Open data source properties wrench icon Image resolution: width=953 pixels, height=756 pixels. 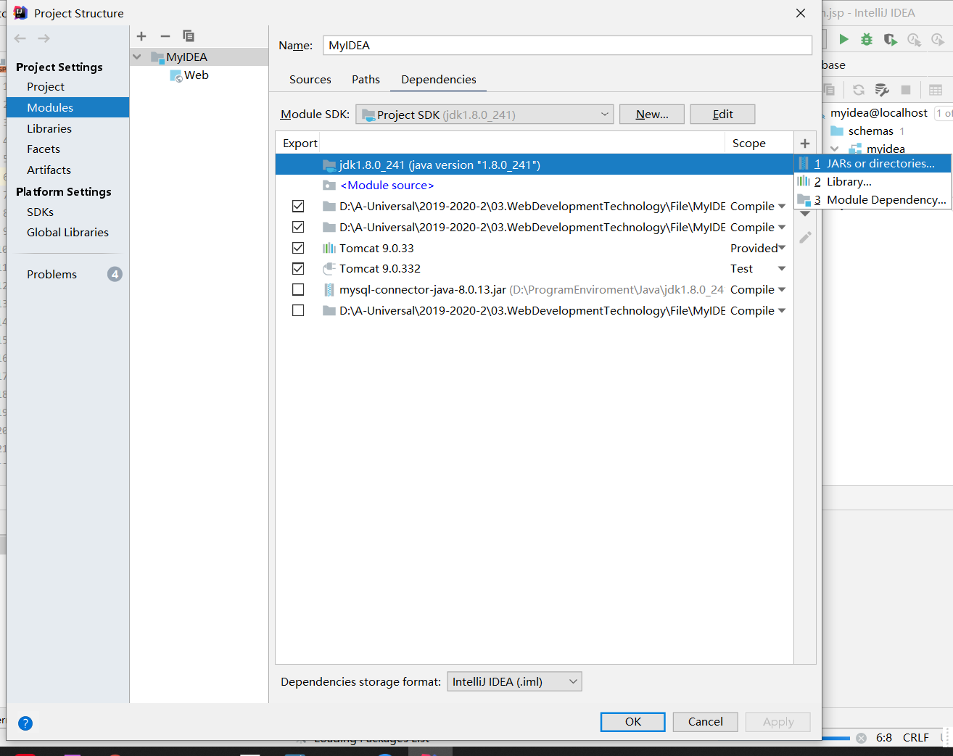click(882, 90)
